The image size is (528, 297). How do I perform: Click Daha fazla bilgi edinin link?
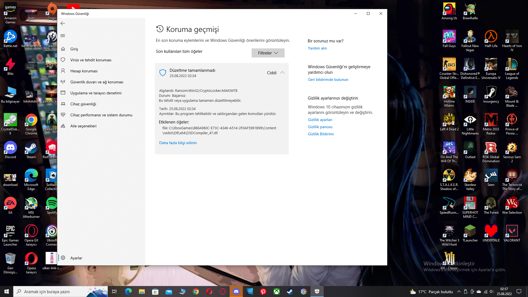tap(178, 143)
